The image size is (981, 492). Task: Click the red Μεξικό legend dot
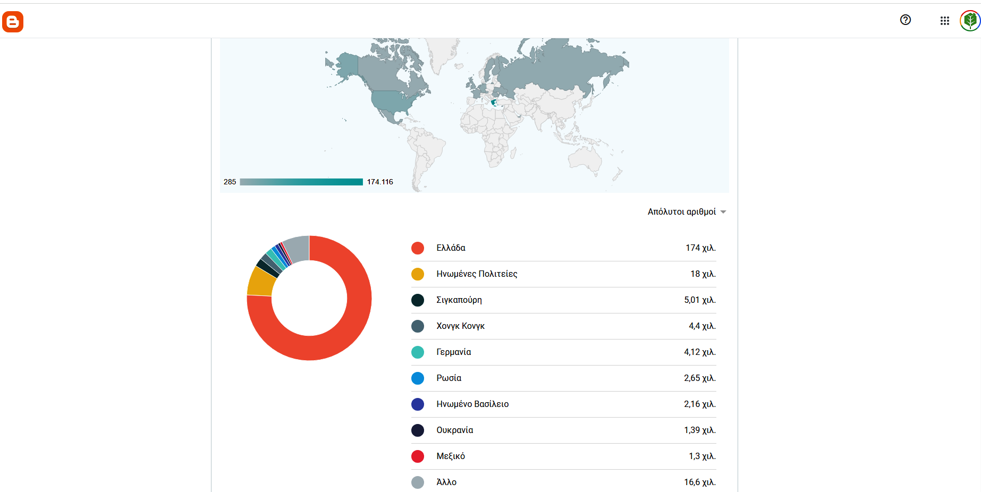pyautogui.click(x=418, y=456)
